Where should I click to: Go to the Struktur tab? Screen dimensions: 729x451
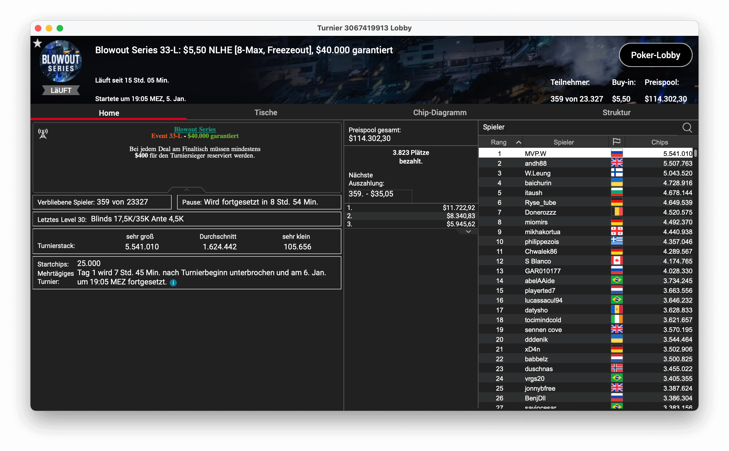pyautogui.click(x=616, y=112)
